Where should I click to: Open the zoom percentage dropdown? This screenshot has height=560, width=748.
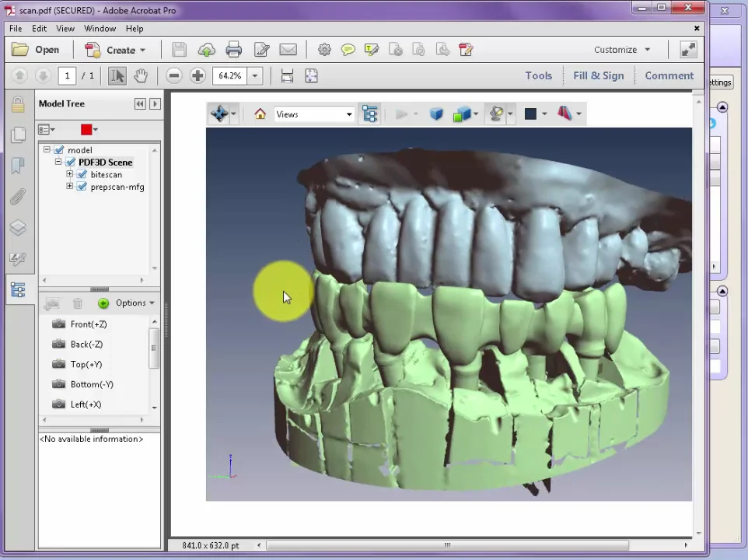pyautogui.click(x=255, y=76)
